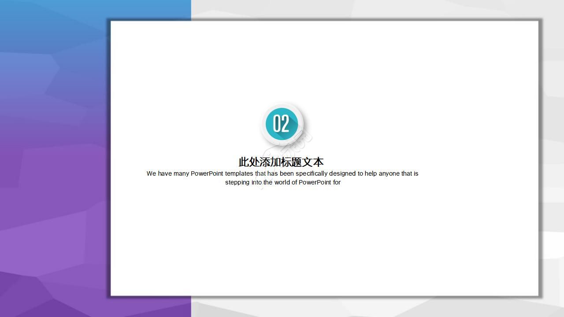The height and width of the screenshot is (317, 564).
Task: Click "stepping into the world of PowerPoint for"
Action: point(283,182)
